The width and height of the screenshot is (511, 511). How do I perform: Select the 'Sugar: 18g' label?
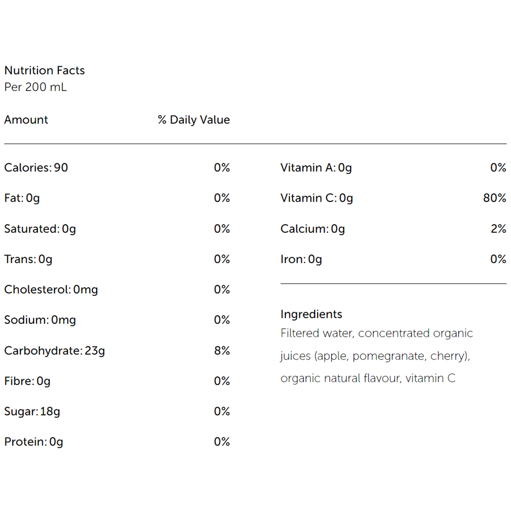click(32, 411)
